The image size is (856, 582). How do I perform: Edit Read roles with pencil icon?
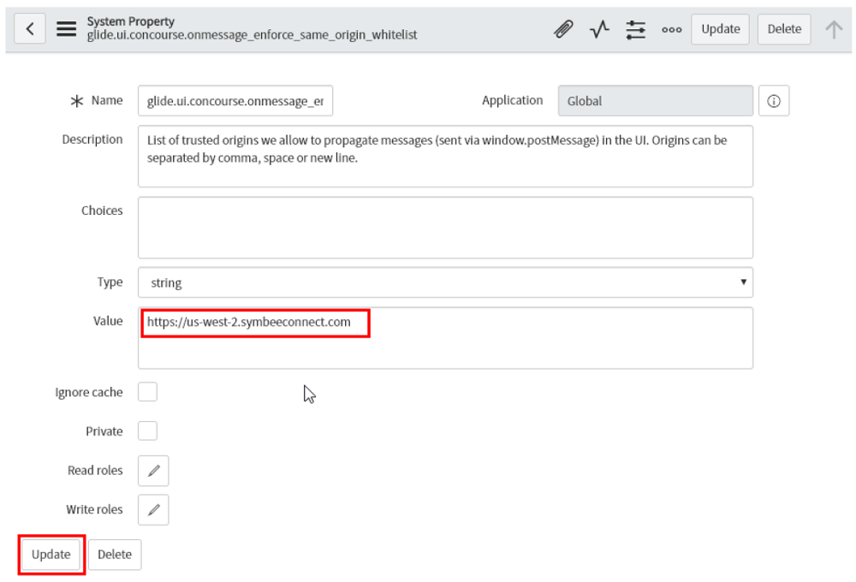click(x=153, y=471)
